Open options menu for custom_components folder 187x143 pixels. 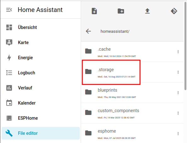click(178, 113)
